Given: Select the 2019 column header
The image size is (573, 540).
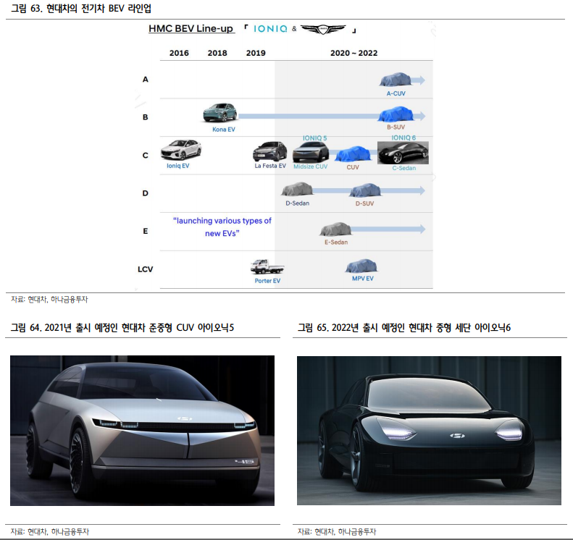Looking at the screenshot, I should tap(256, 53).
